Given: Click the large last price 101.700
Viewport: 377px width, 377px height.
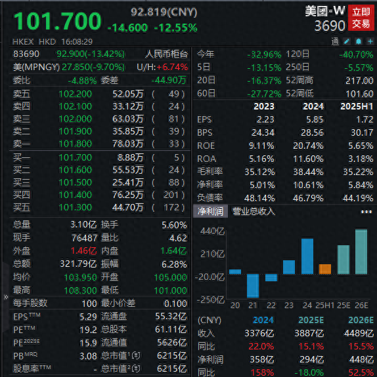Looking at the screenshot, I should (57, 21).
